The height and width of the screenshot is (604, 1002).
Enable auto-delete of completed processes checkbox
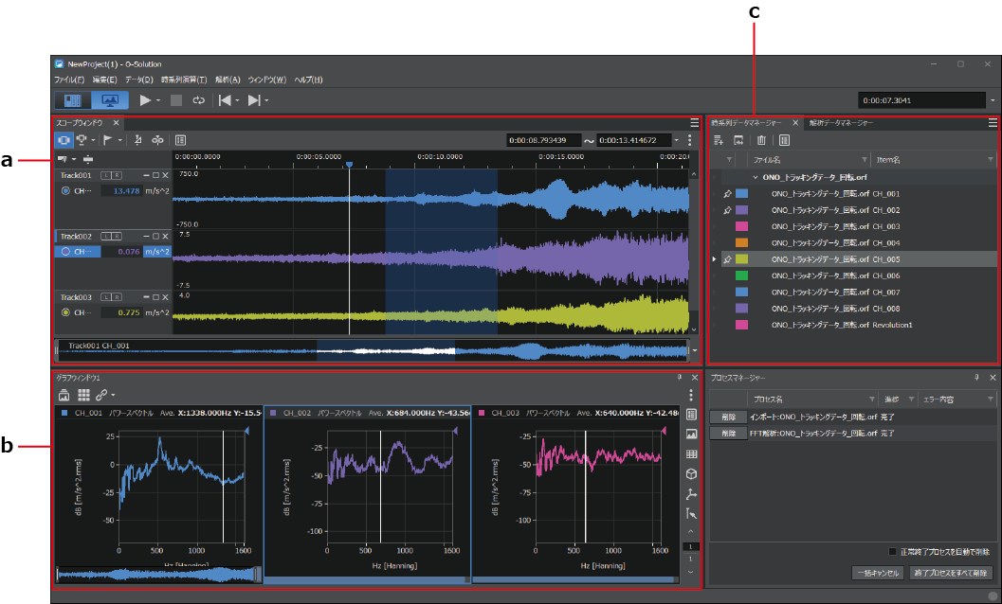892,552
